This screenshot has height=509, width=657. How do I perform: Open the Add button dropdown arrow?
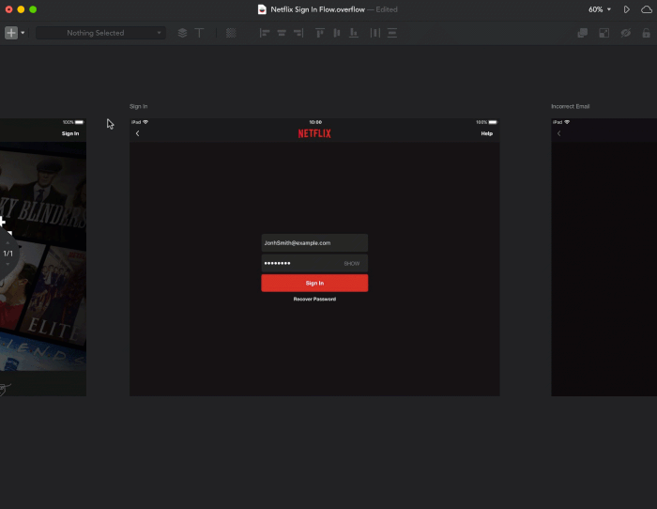click(23, 33)
